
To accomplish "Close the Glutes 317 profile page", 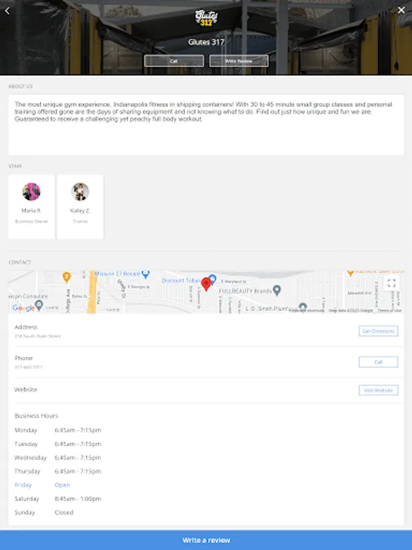I will (401, 10).
